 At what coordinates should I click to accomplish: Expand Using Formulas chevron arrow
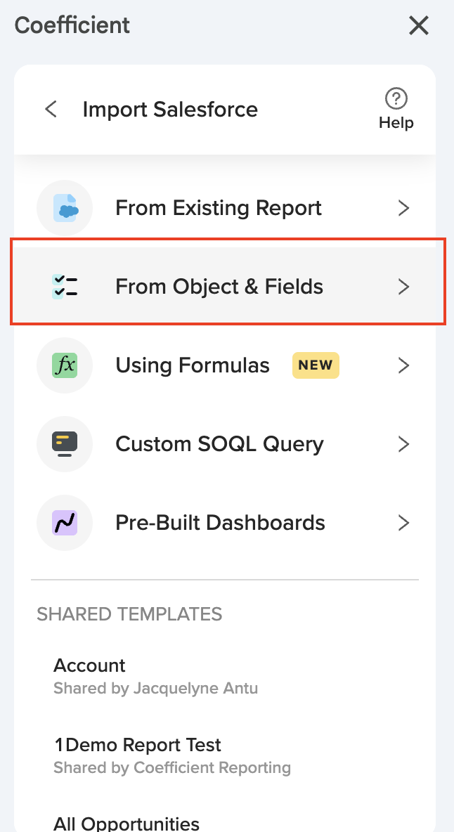[403, 365]
